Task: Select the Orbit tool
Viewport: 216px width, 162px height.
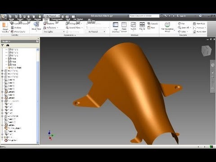Action: (x=179, y=31)
